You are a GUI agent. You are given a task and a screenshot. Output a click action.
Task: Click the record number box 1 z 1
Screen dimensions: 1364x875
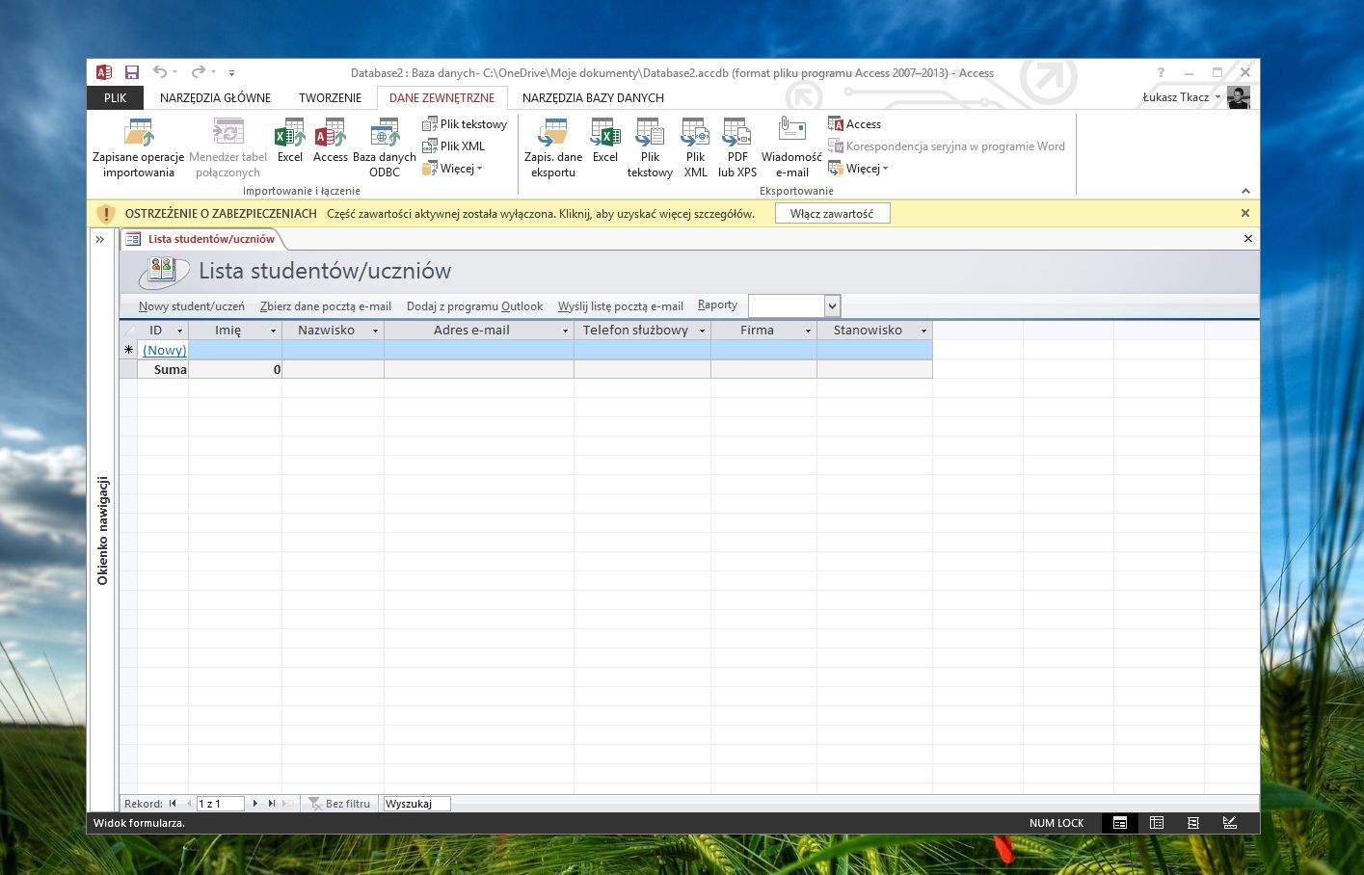pyautogui.click(x=221, y=804)
